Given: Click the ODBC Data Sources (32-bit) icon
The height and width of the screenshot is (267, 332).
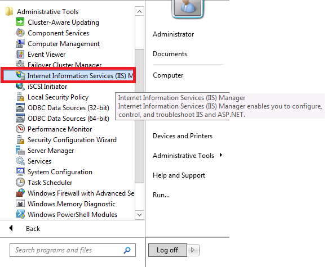Looking at the screenshot, I should click(x=20, y=107).
